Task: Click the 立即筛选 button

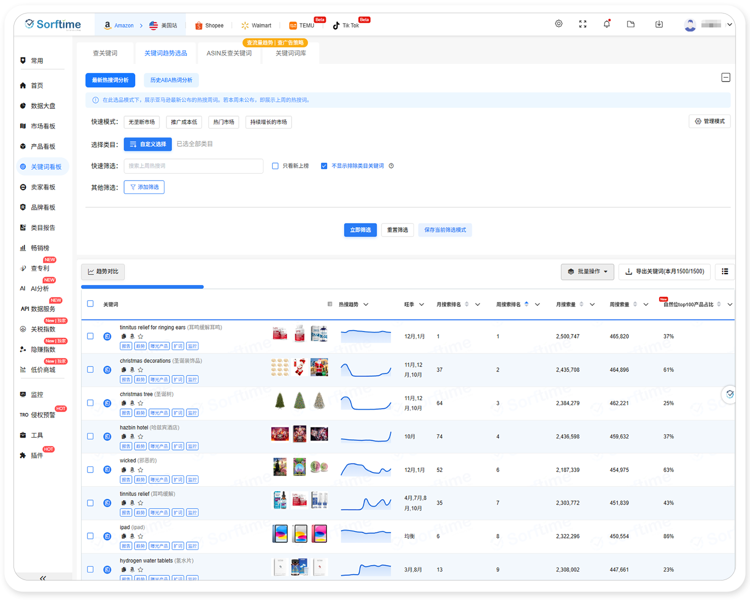Action: [x=360, y=230]
